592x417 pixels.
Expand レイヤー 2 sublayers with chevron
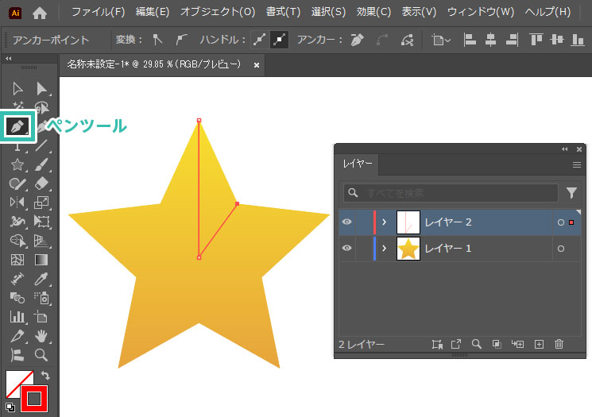click(x=384, y=222)
